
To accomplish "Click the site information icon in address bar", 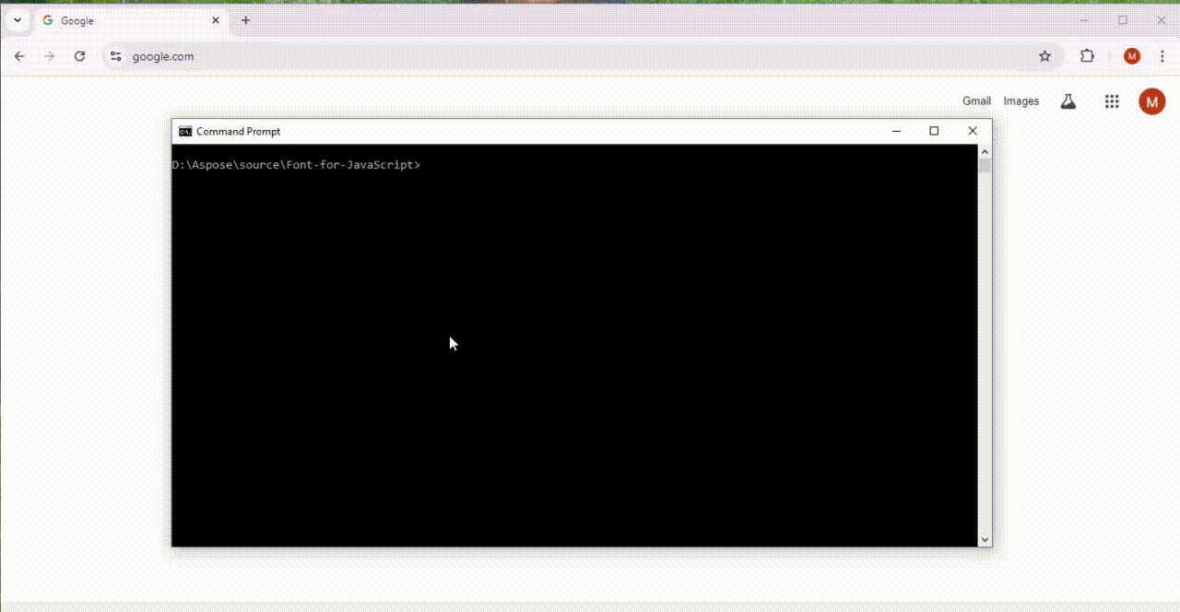I will coord(115,56).
